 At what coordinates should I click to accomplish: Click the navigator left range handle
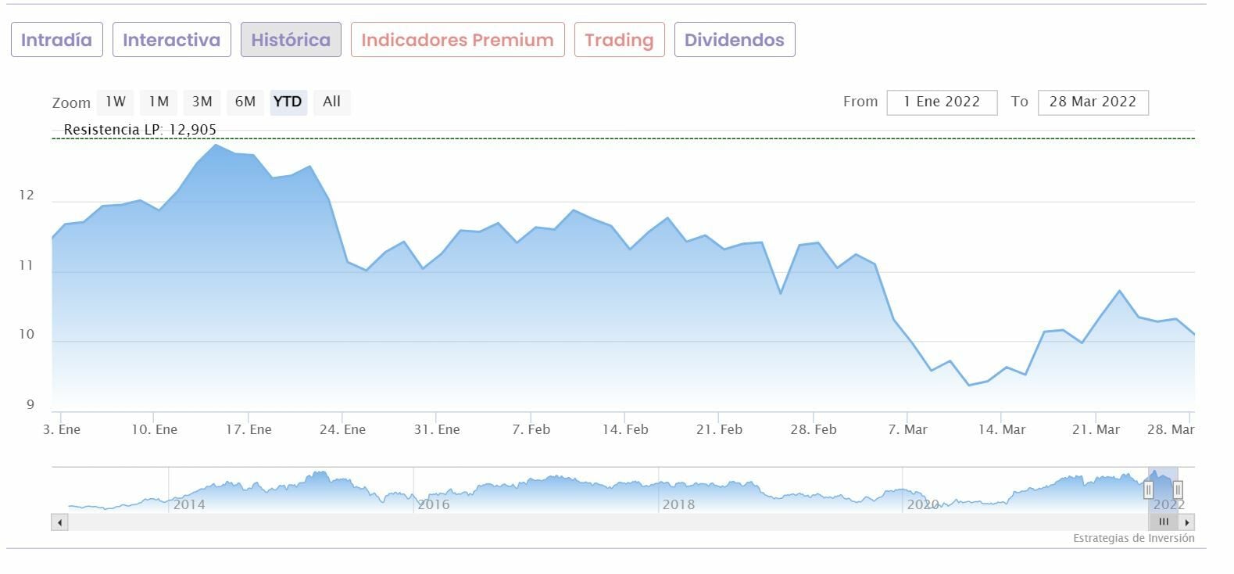pyautogui.click(x=1148, y=490)
